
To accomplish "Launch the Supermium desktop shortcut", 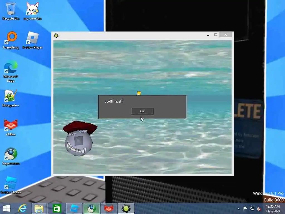I will pyautogui.click(x=11, y=156).
